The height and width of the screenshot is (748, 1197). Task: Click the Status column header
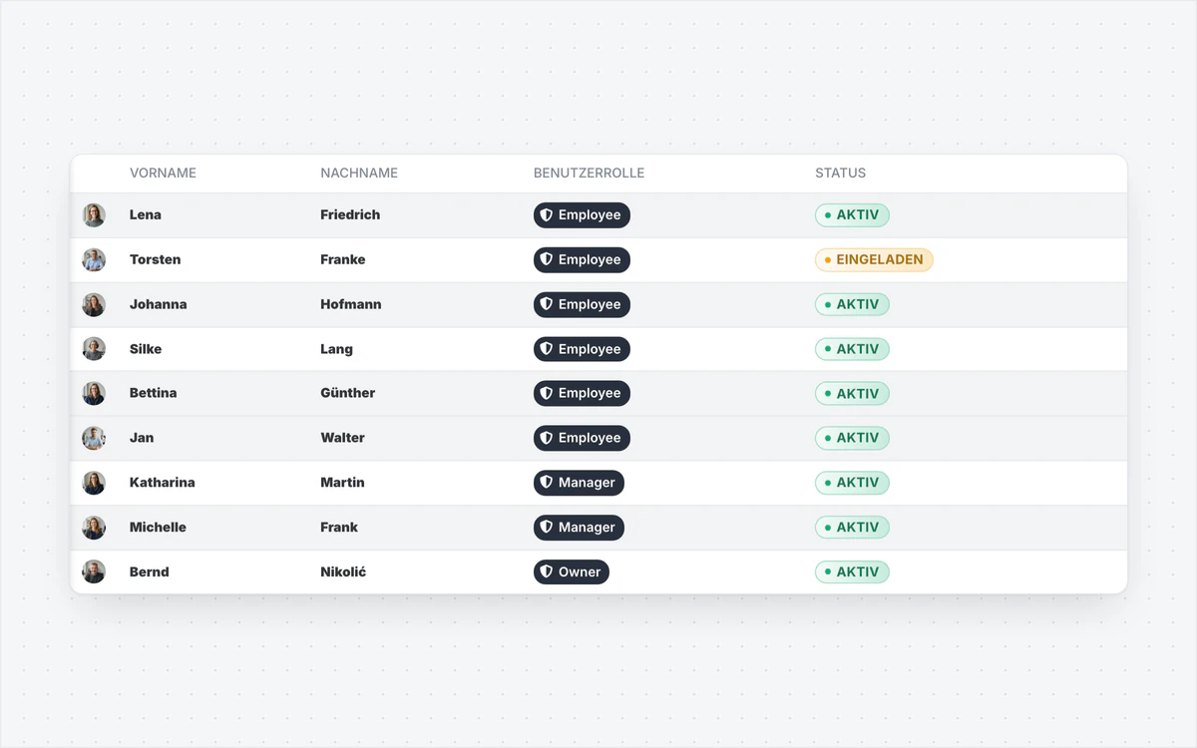point(840,174)
